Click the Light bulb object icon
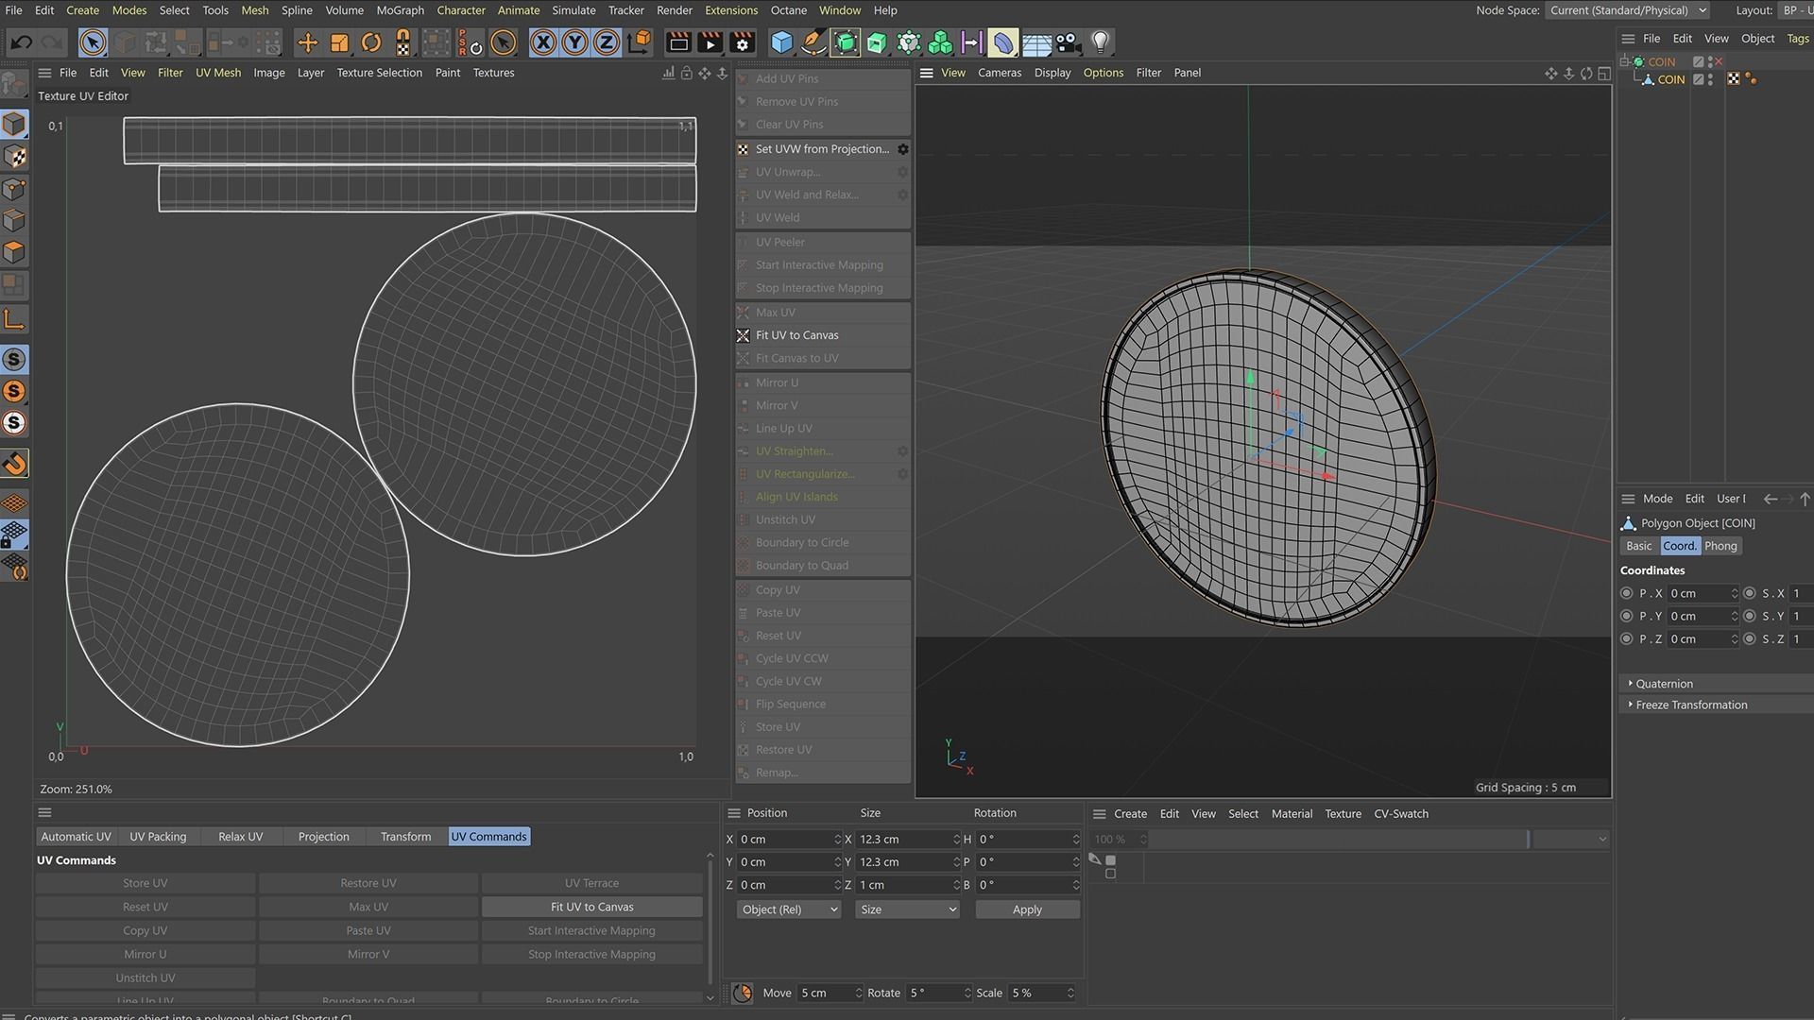The height and width of the screenshot is (1020, 1814). tap(1100, 42)
